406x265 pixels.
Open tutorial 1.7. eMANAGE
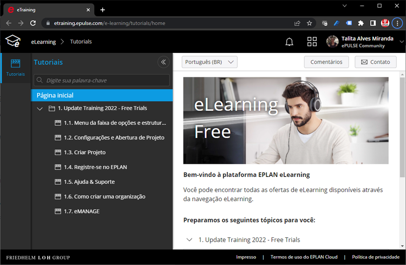(82, 211)
